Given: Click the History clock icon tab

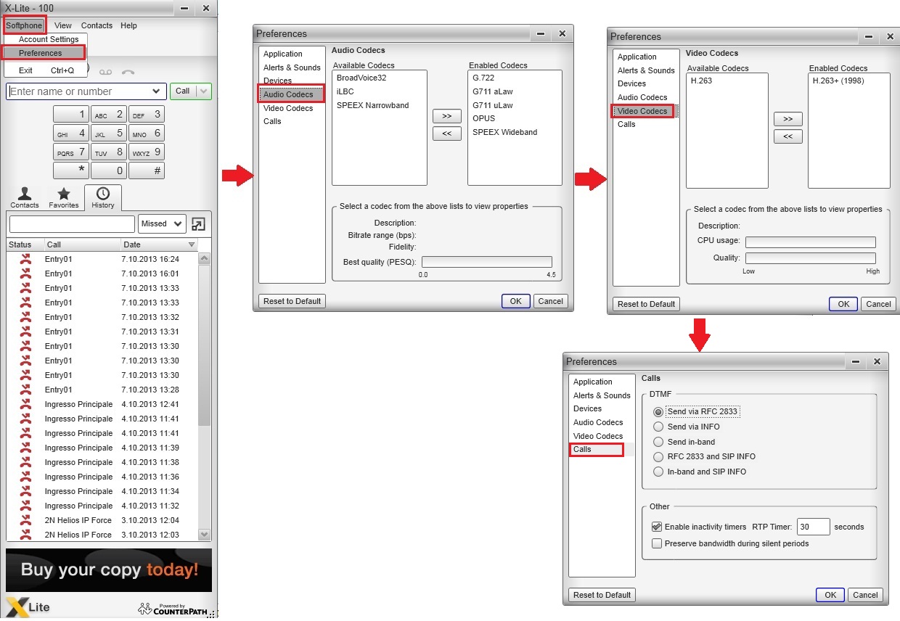Looking at the screenshot, I should pyautogui.click(x=103, y=197).
